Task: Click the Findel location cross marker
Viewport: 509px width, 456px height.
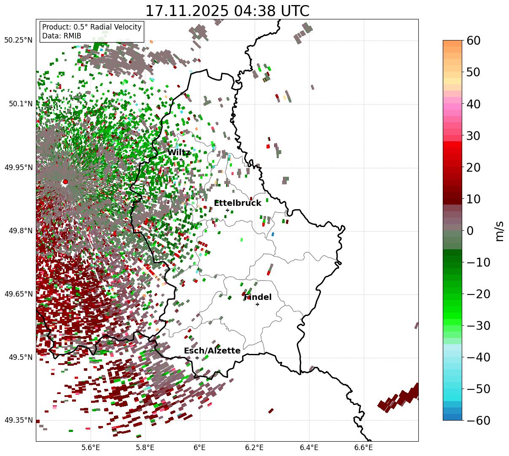Action: coord(257,304)
